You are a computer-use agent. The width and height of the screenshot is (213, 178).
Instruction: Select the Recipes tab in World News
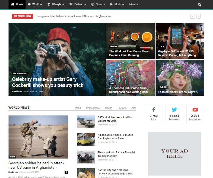[x=122, y=108]
